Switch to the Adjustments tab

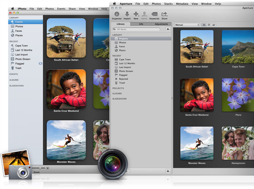coord(161,24)
